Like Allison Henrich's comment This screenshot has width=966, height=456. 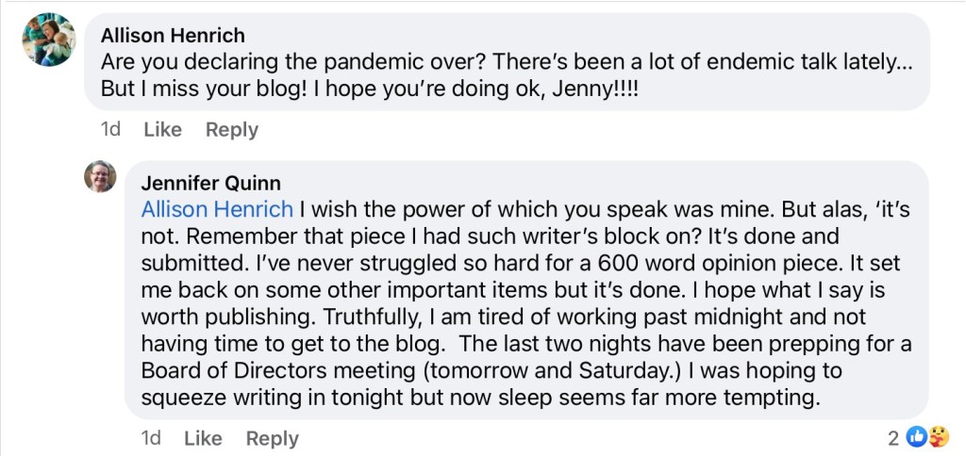(162, 130)
